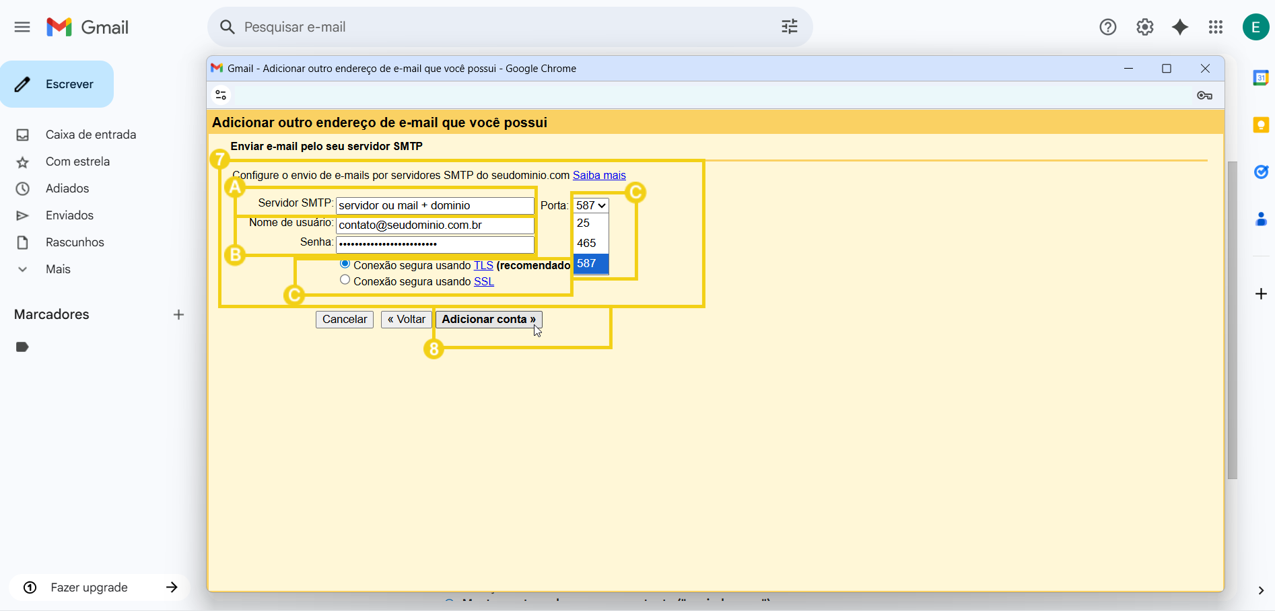This screenshot has height=611, width=1275.
Task: Create new label with plus icon
Action: coord(178,314)
